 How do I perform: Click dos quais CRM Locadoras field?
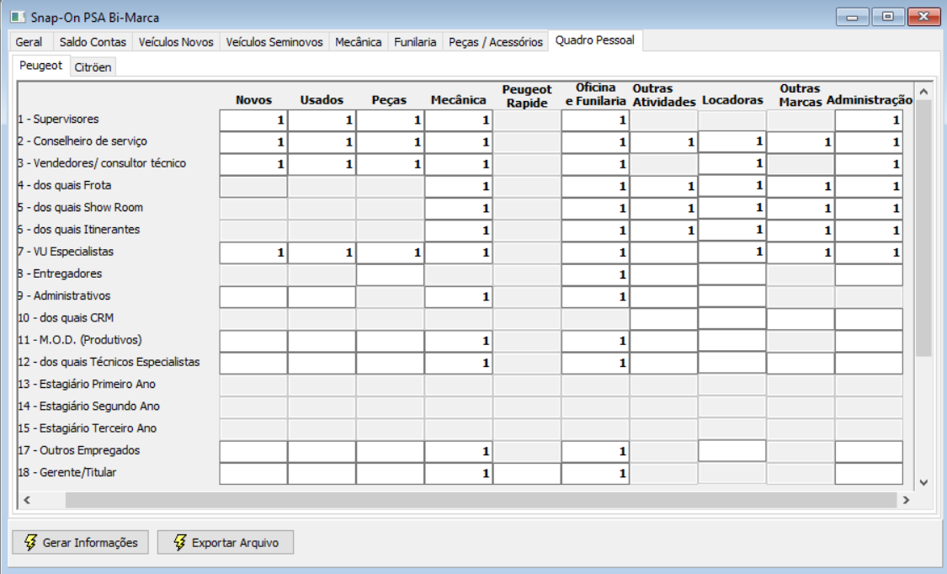pos(732,319)
